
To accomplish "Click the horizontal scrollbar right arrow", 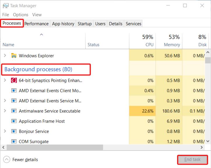I will click(x=202, y=147).
